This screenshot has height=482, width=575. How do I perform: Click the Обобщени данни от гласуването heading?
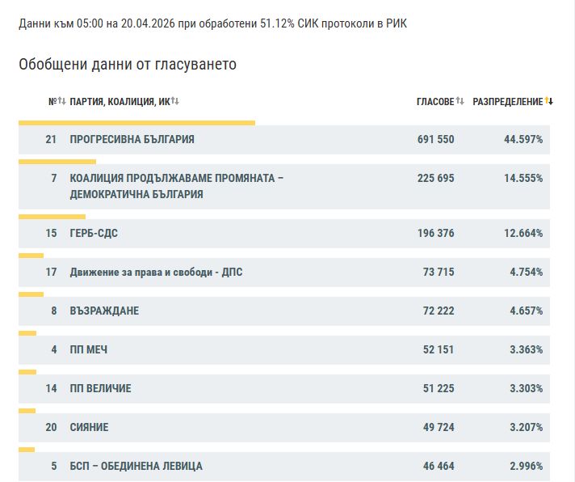pos(128,65)
